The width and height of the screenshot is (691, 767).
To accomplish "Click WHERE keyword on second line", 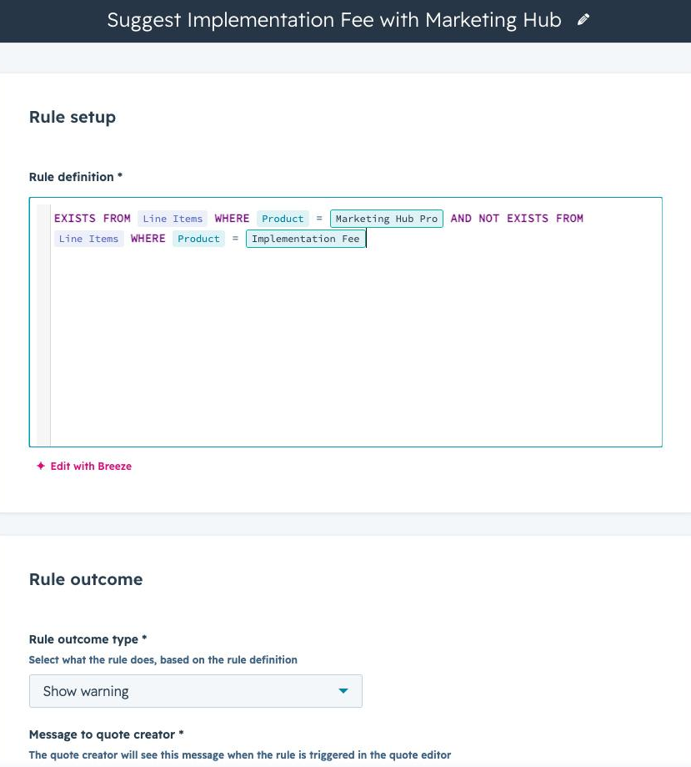I will (x=148, y=238).
